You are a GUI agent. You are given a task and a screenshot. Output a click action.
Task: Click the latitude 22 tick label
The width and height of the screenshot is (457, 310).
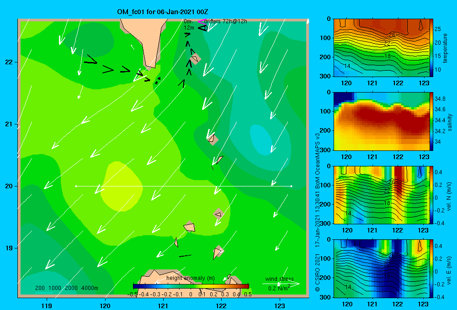click(9, 62)
